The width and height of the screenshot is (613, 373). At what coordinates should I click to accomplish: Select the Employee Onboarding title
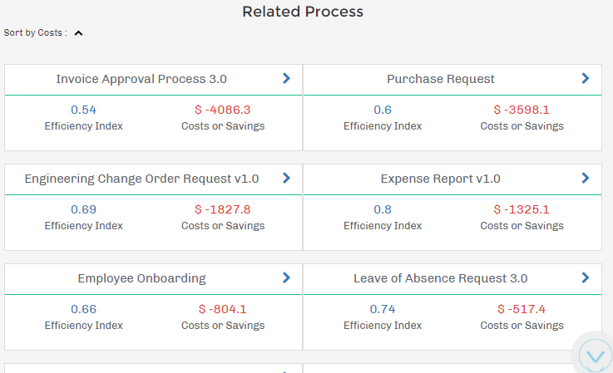point(141,278)
